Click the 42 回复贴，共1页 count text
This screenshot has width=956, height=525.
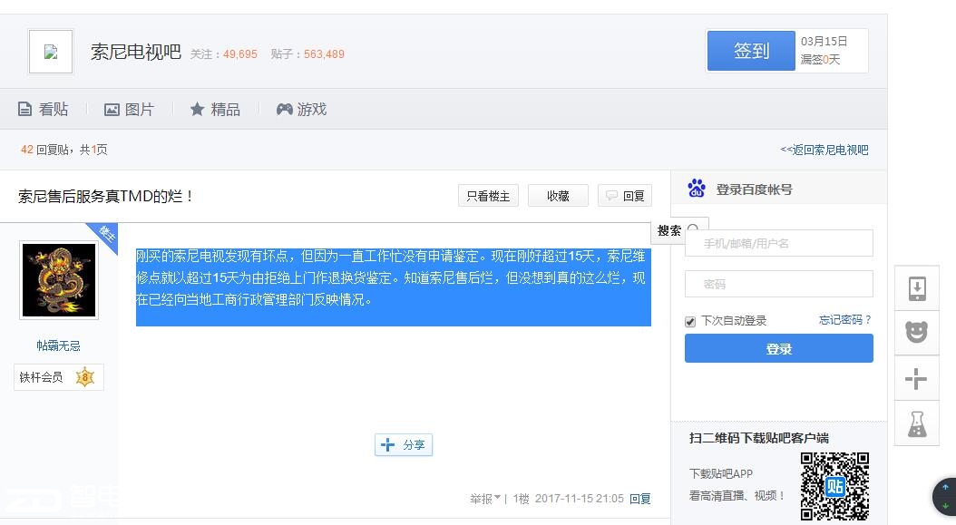(x=64, y=150)
